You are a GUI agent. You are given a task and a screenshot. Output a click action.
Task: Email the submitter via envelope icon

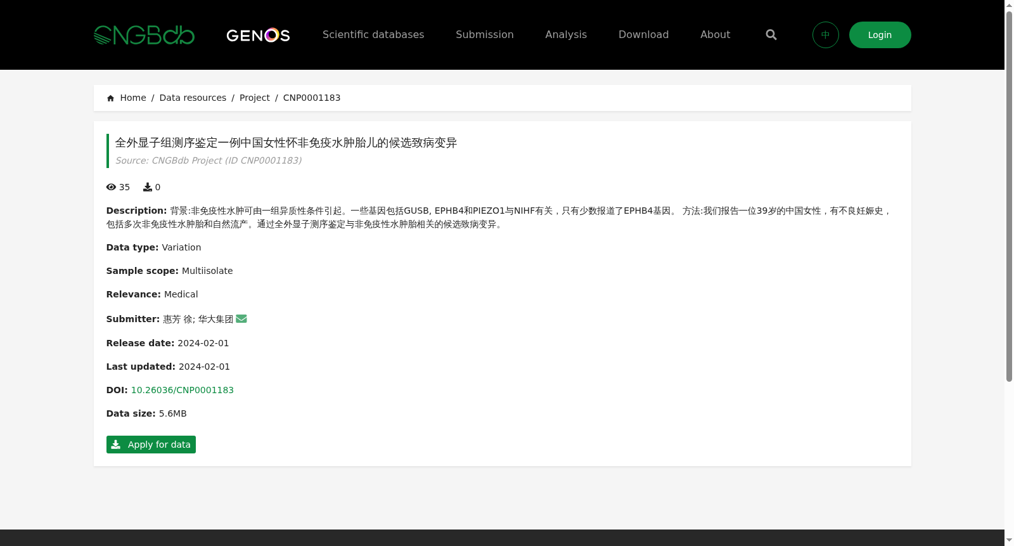[x=241, y=319]
